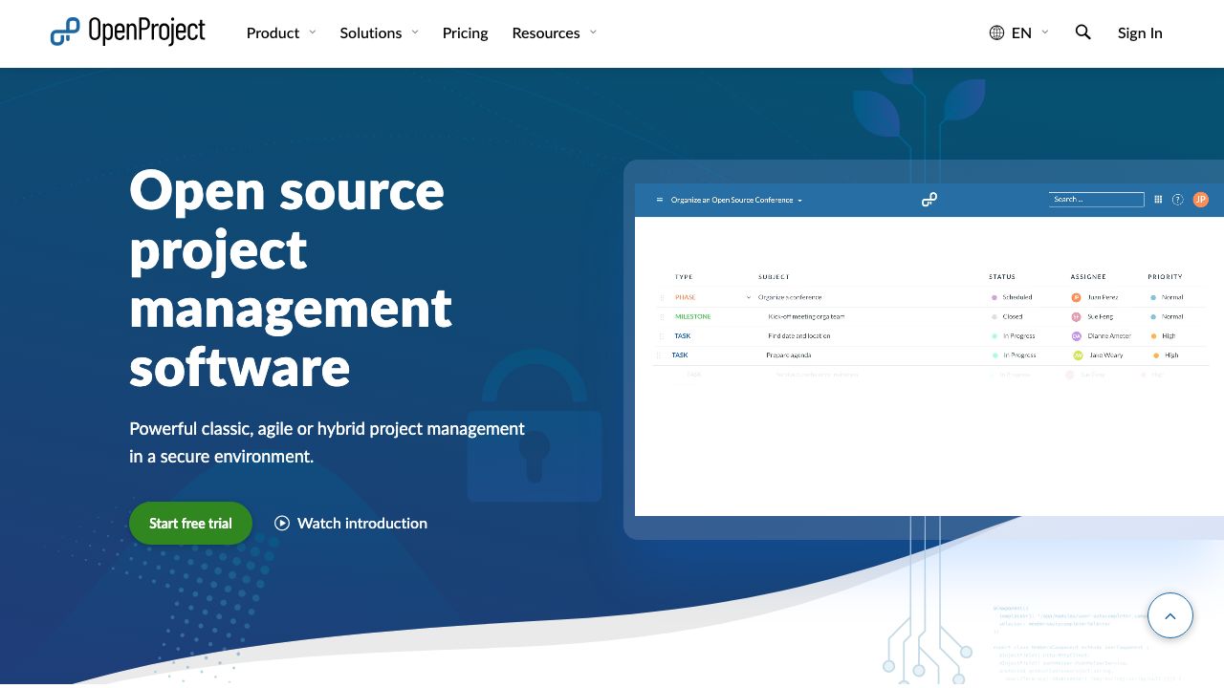Click the Start free trial button
Screen dimensions: 1224x688
click(x=190, y=524)
